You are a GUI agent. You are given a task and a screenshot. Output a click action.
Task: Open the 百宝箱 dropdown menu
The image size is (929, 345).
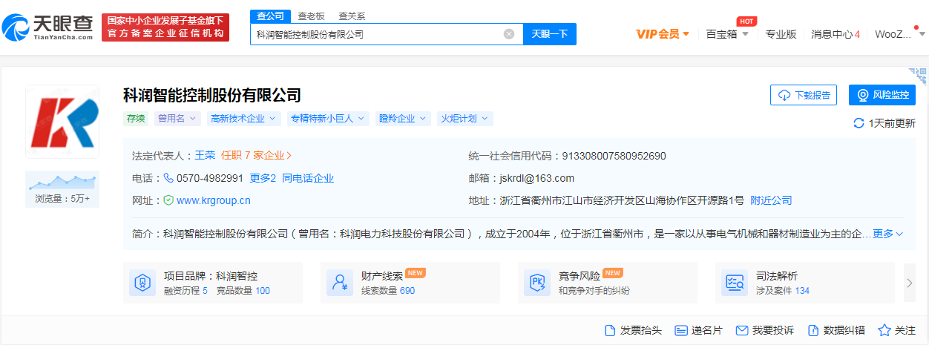point(727,34)
